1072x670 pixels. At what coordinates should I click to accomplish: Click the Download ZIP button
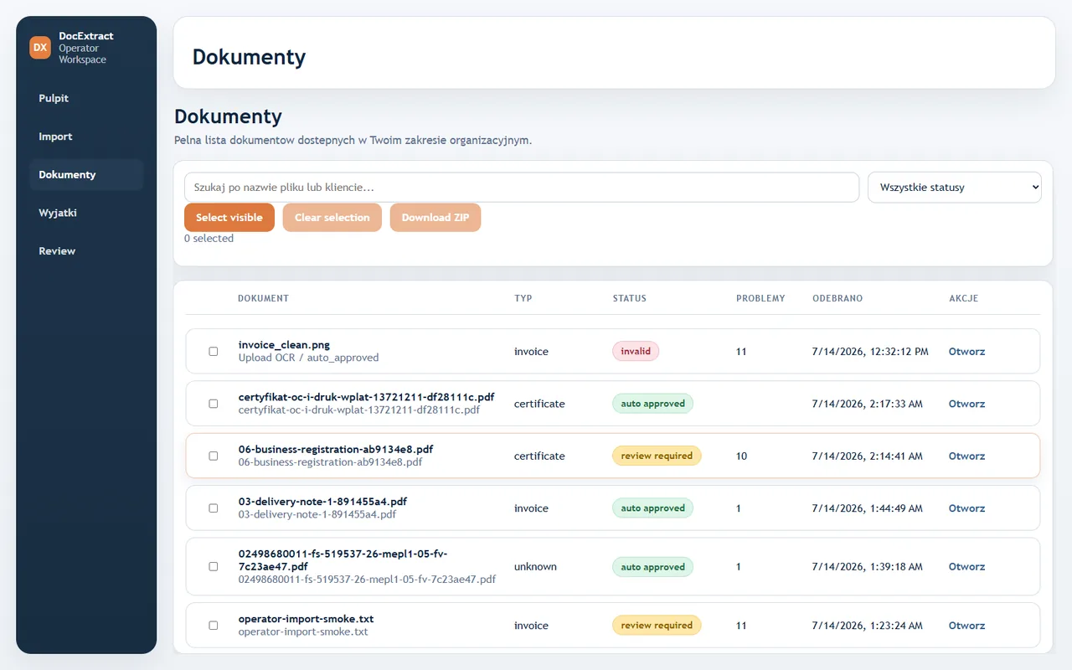point(435,217)
